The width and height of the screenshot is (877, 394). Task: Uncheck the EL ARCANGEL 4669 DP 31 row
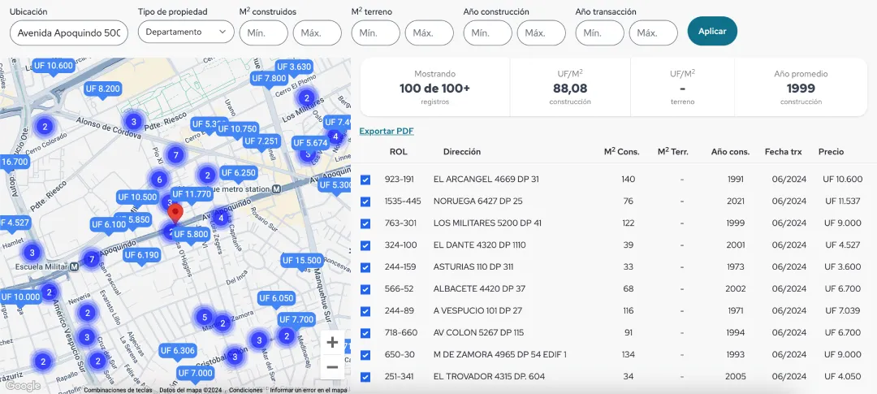click(x=365, y=180)
